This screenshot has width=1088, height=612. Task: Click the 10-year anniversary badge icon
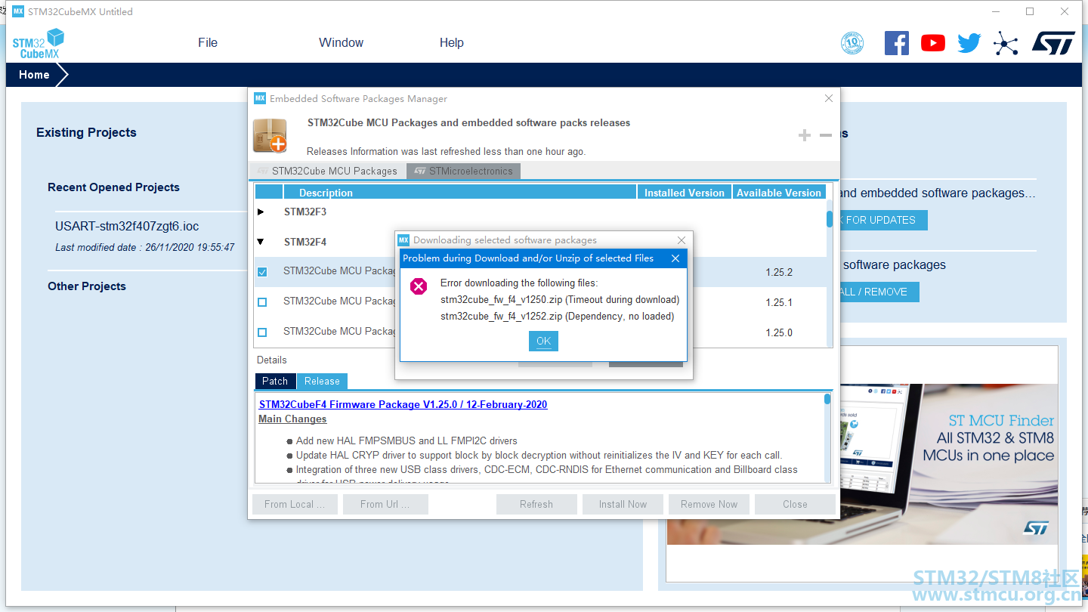point(852,43)
